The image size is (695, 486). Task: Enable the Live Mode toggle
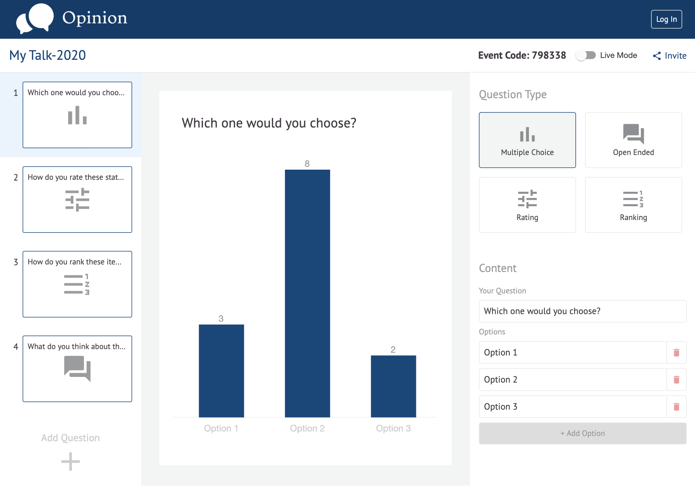(586, 55)
